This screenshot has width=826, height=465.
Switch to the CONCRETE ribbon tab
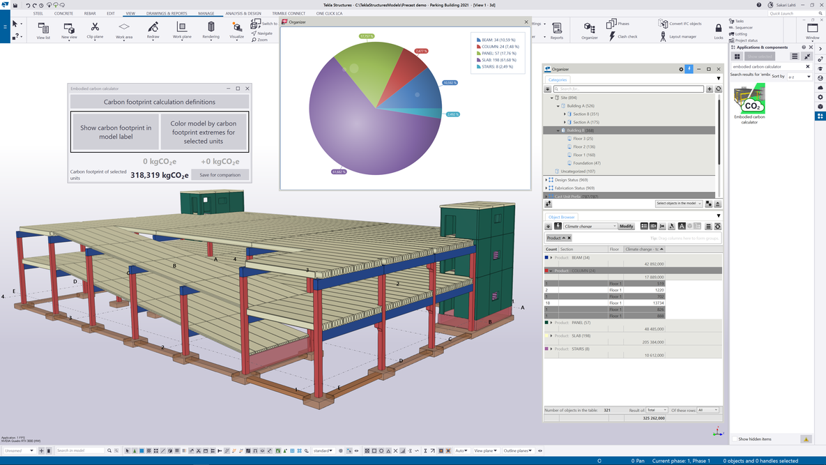point(63,13)
